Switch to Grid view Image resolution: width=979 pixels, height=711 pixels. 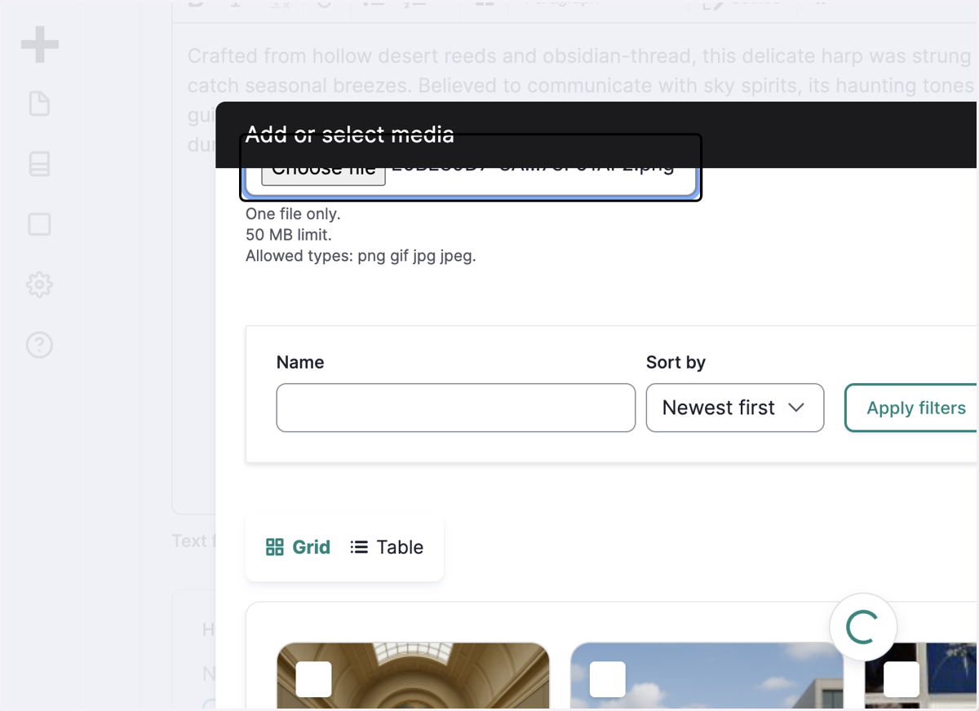coord(299,547)
